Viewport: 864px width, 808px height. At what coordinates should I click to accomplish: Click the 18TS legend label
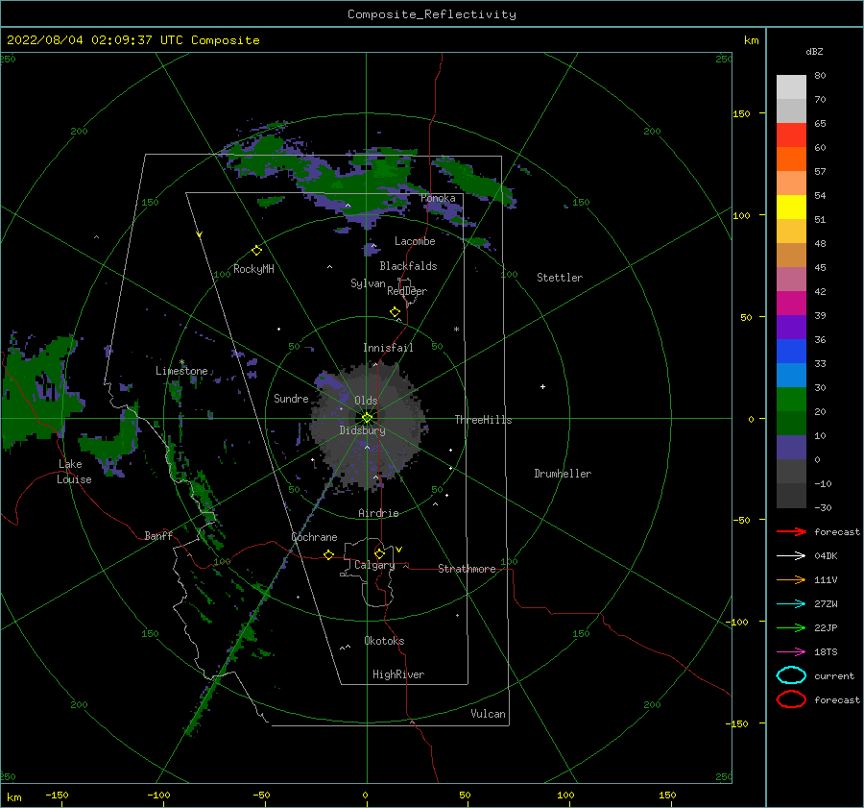coord(826,652)
